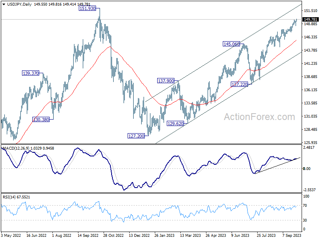Click the 141.235 price axis value
320x240 pixels.
tap(311, 64)
